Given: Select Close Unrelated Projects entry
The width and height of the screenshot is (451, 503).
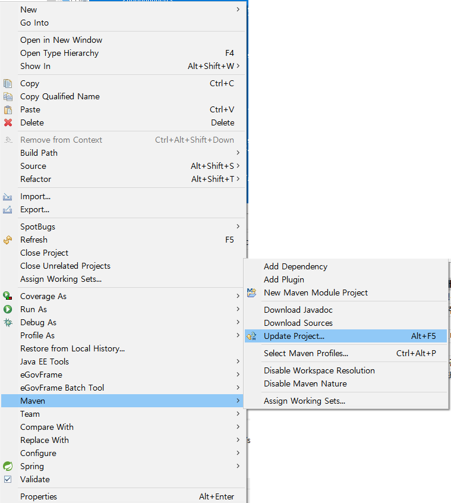Looking at the screenshot, I should 123,266.
